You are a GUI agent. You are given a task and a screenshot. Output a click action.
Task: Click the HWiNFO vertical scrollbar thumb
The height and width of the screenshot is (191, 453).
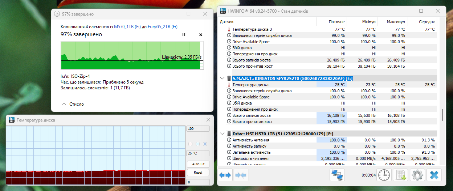pos(442,115)
